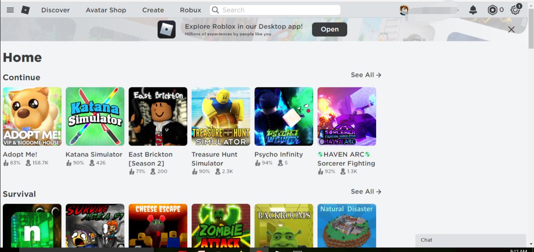Click the '158.7K' player count text

coord(41,163)
